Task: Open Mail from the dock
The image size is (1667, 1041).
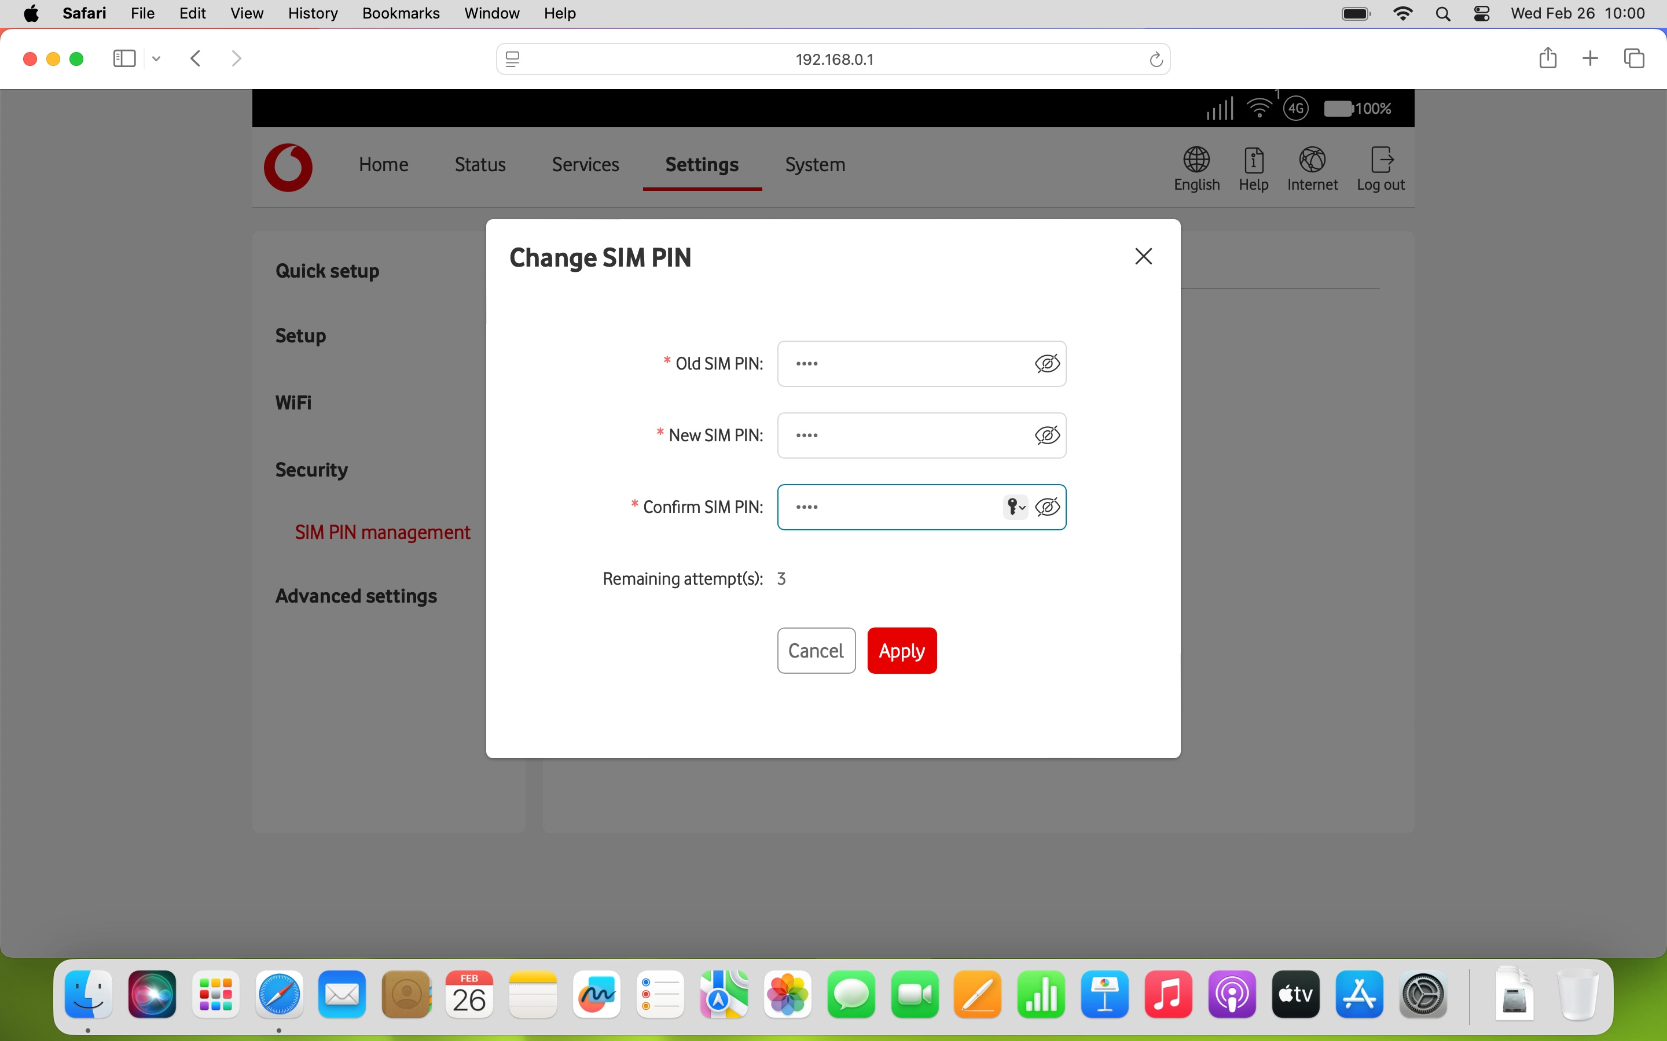Action: [x=342, y=994]
